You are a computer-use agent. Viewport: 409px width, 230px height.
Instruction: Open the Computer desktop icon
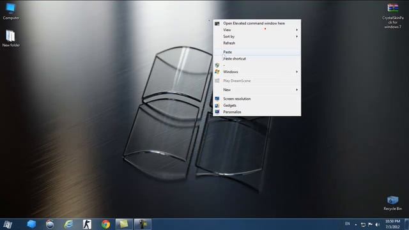tap(11, 11)
